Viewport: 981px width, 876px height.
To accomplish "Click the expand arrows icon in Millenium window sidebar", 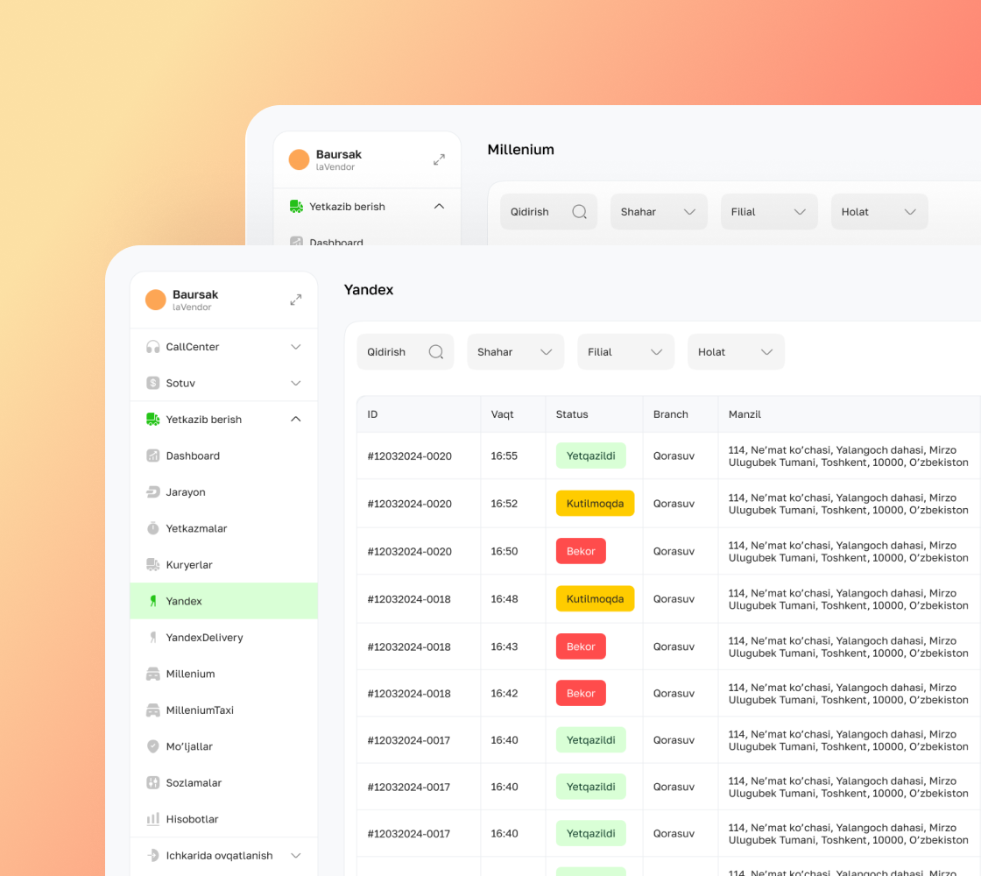I will pos(439,159).
